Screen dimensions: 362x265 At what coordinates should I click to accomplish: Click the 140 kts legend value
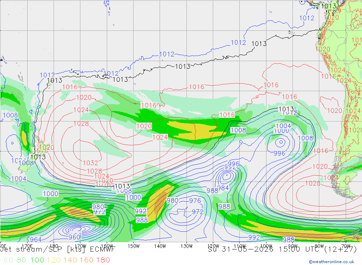coord(70,260)
